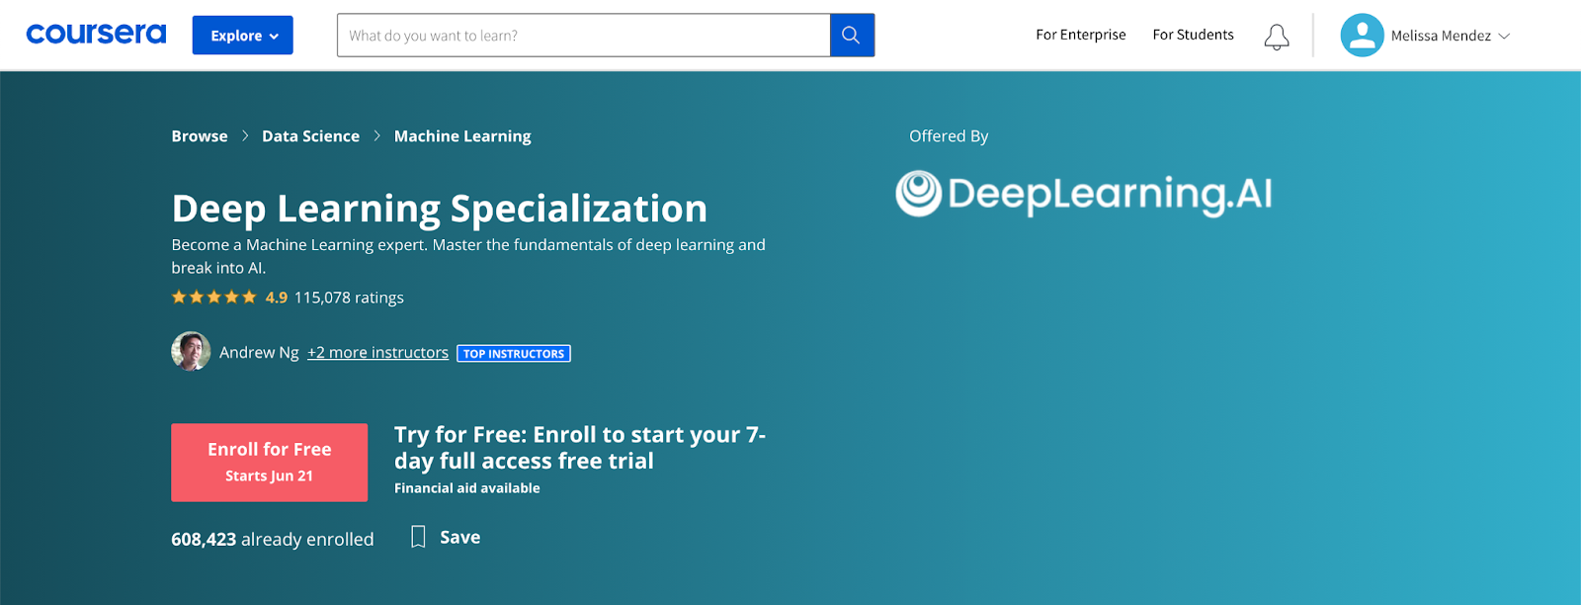Click Andrew Ng's instructor photo

(x=191, y=351)
